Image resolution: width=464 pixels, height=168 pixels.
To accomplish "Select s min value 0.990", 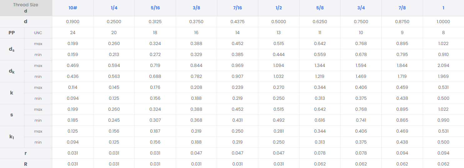I will (443, 120).
